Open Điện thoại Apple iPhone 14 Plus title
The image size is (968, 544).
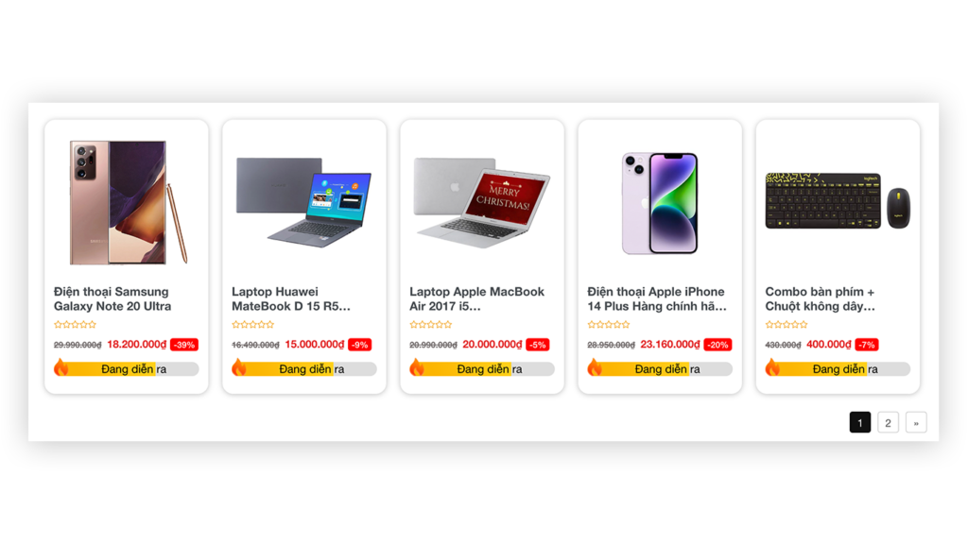(657, 299)
